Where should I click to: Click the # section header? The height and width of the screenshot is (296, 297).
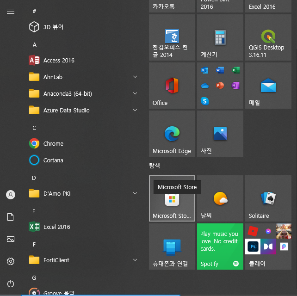click(34, 11)
